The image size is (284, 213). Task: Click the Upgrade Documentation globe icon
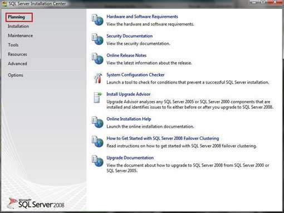pos(97,161)
